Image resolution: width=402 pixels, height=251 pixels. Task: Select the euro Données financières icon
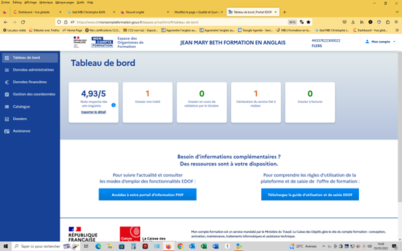[x=7, y=82]
